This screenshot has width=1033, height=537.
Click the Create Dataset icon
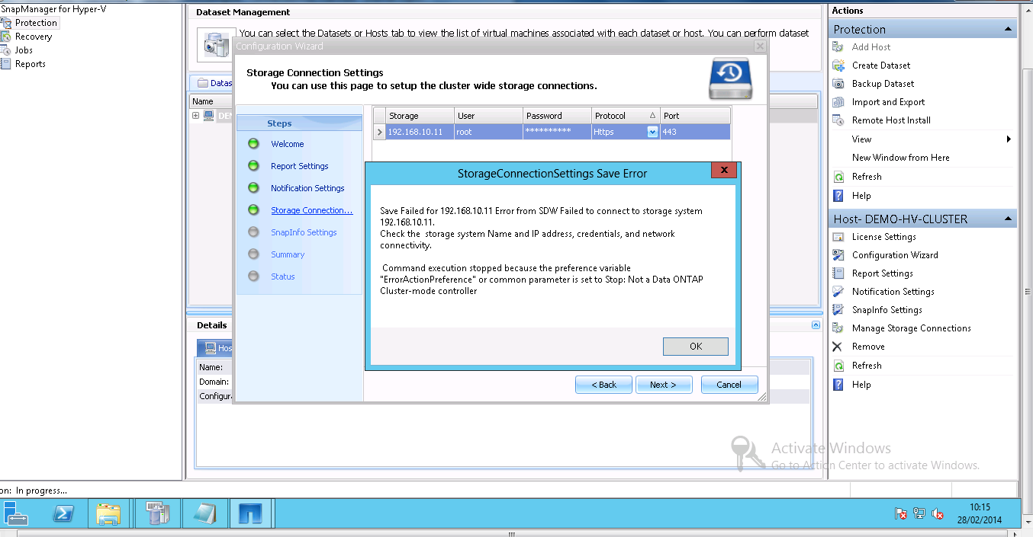(x=838, y=66)
